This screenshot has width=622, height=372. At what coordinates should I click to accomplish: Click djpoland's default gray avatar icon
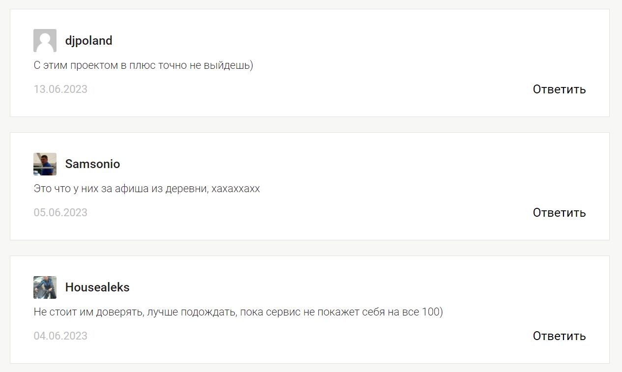click(45, 40)
